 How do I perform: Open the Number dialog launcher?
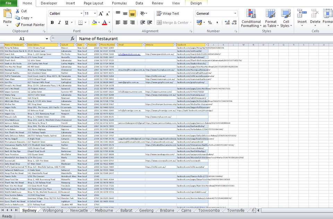(236, 31)
